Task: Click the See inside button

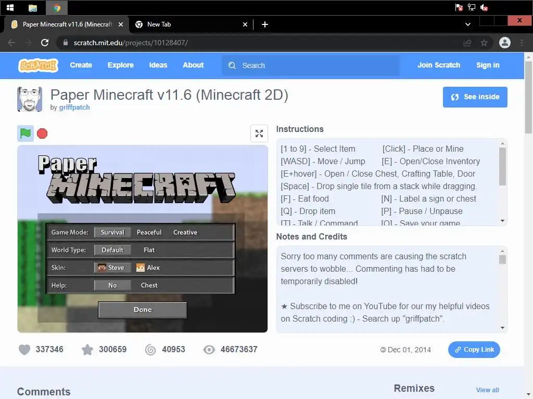Action: 475,97
